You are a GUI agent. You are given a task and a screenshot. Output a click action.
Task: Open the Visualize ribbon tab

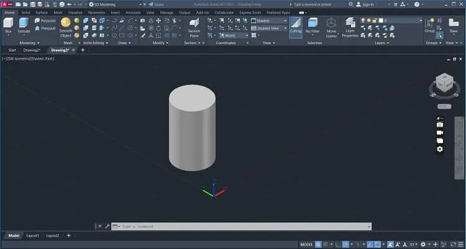point(75,12)
